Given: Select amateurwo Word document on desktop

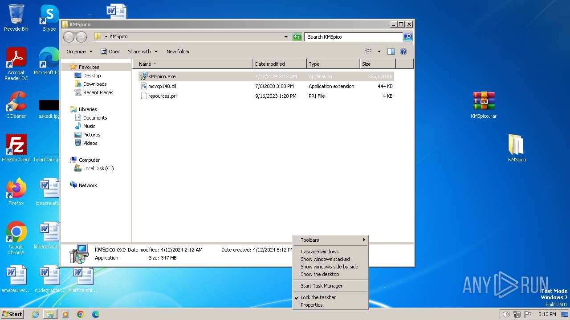Looking at the screenshot, I should pos(16,279).
